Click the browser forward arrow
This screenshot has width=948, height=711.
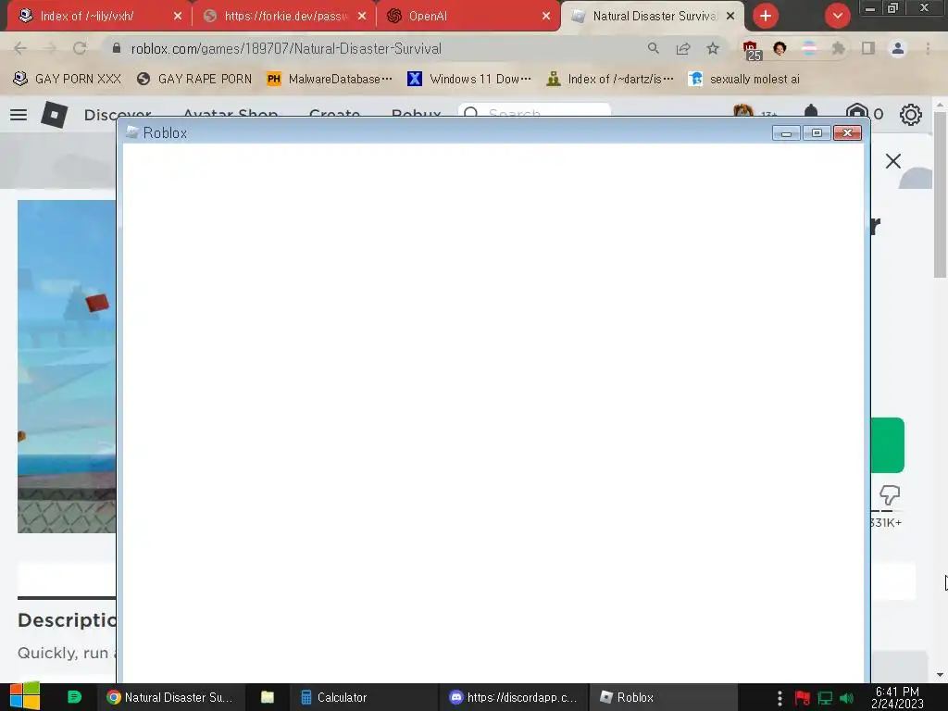click(50, 48)
